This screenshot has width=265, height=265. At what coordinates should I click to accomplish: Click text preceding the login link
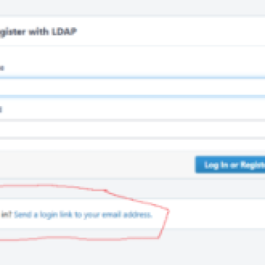click(6, 215)
